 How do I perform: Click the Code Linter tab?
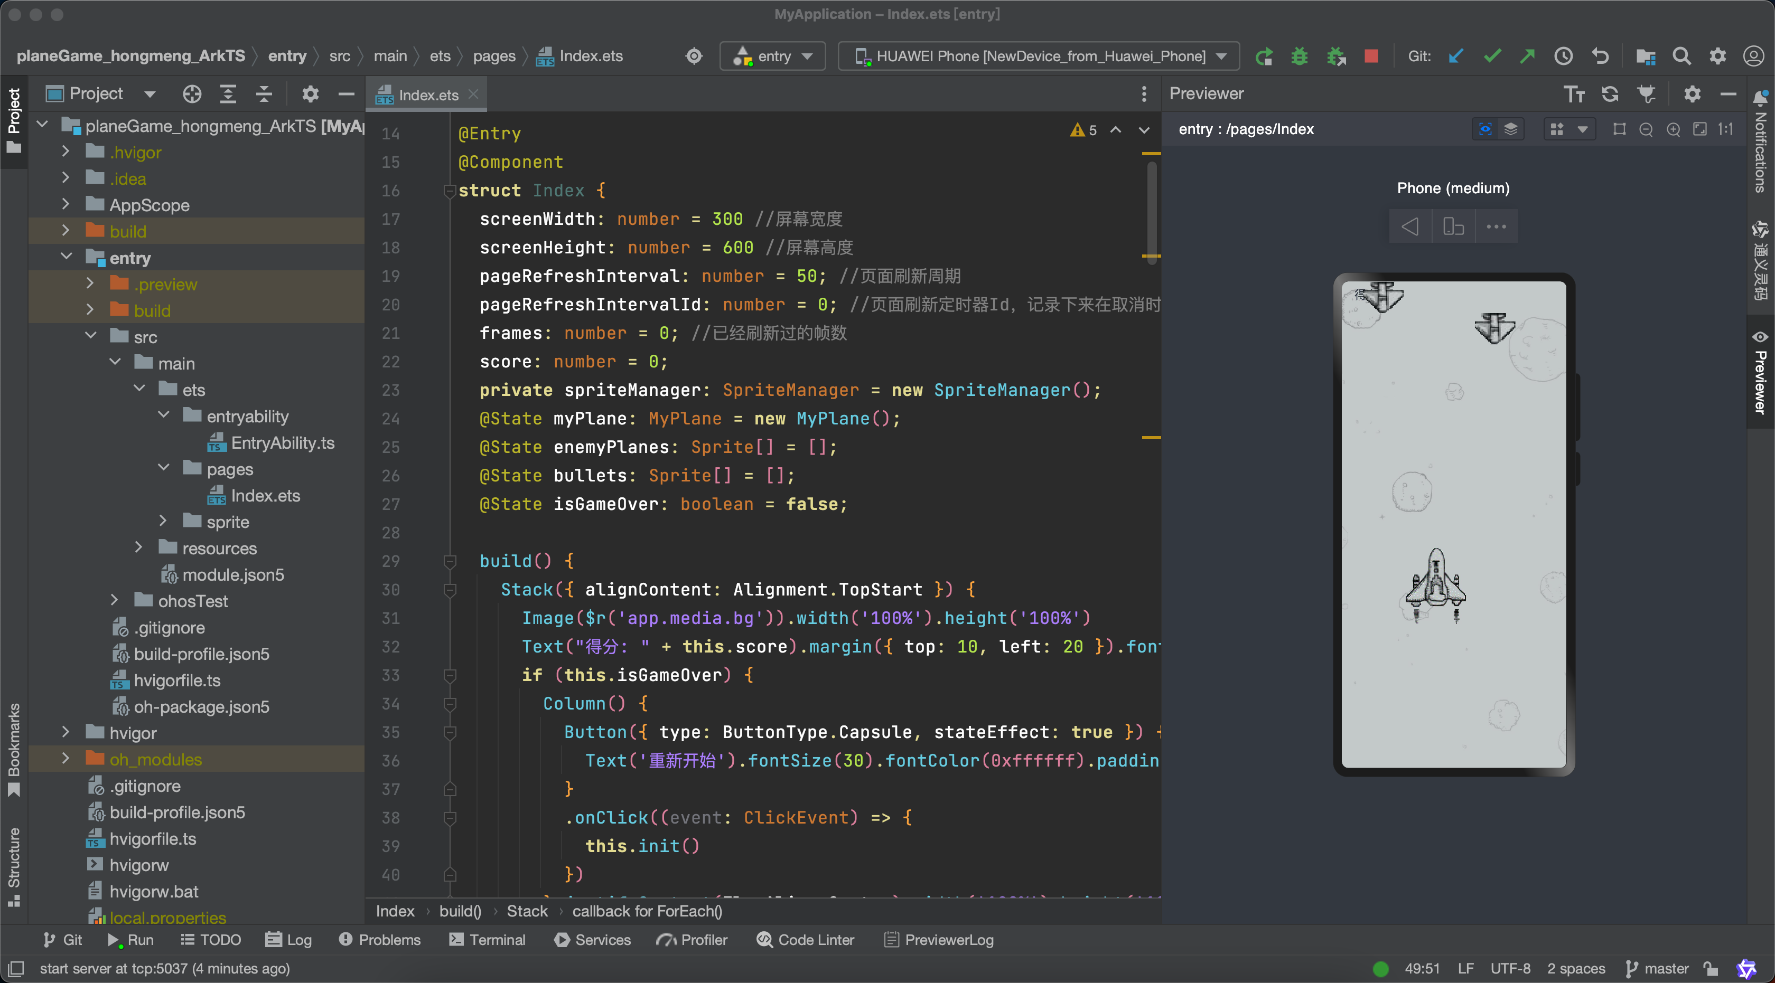pyautogui.click(x=804, y=939)
